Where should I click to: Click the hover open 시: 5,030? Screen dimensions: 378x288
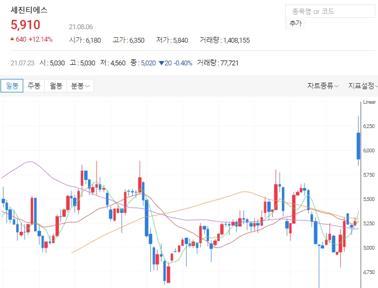coord(52,63)
